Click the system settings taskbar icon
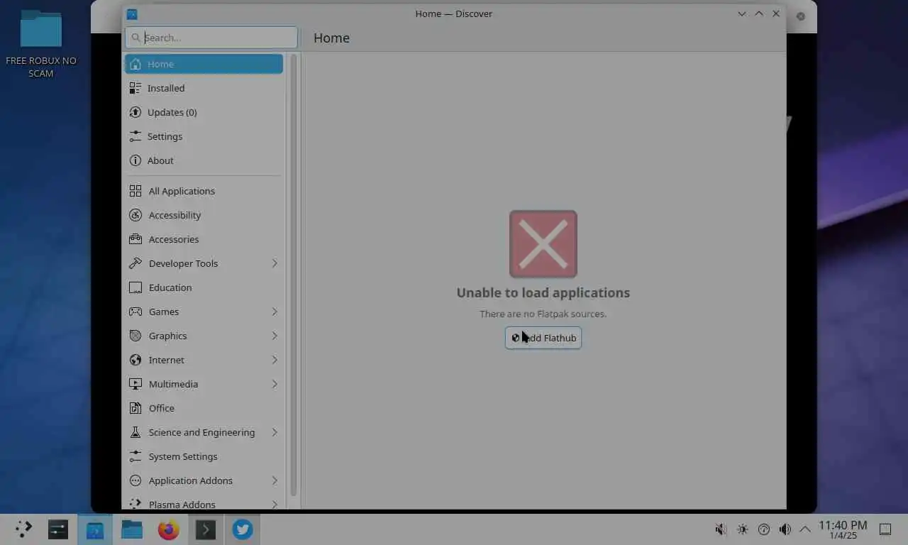This screenshot has height=545, width=908. [58, 529]
